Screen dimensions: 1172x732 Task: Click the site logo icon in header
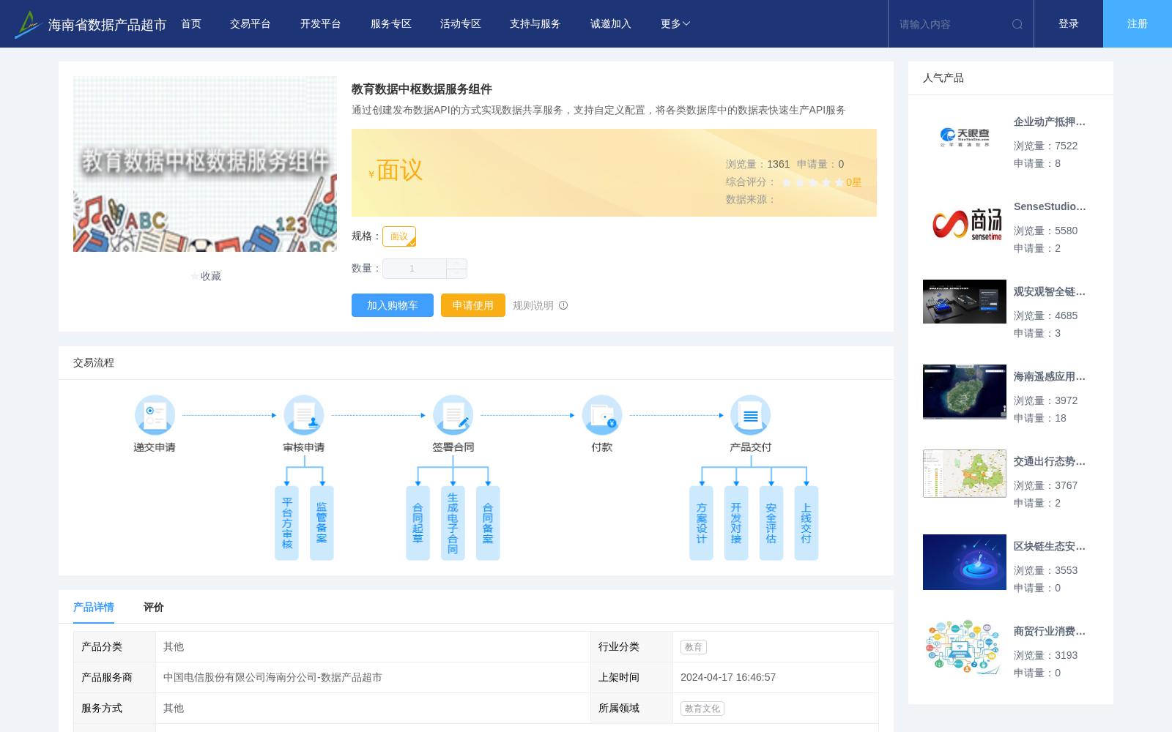28,24
